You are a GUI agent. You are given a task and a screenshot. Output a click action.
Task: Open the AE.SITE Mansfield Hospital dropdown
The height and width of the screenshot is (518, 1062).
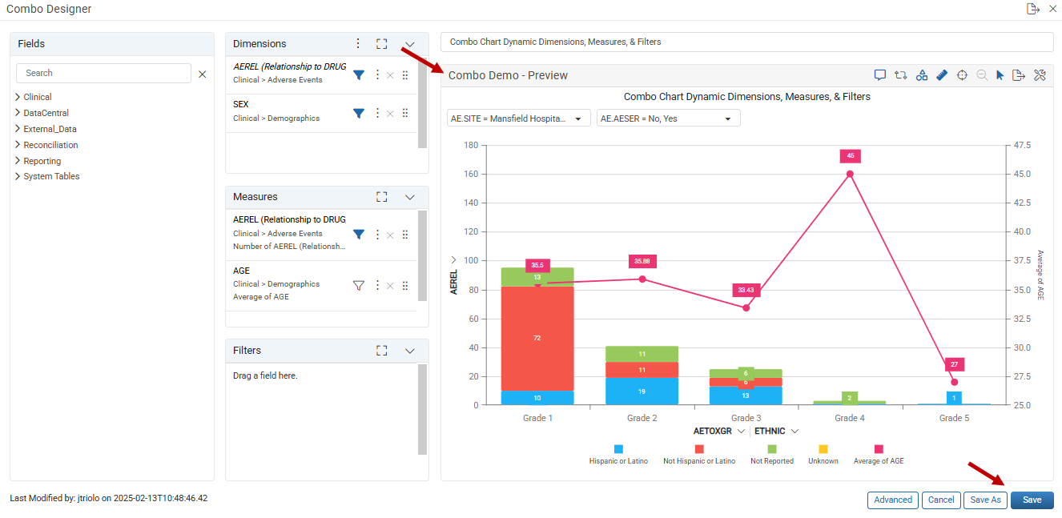pos(519,118)
